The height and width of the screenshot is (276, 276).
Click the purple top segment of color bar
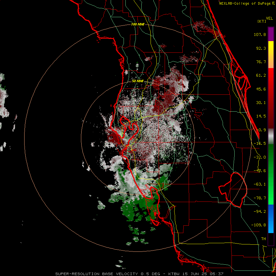pyautogui.click(x=271, y=34)
